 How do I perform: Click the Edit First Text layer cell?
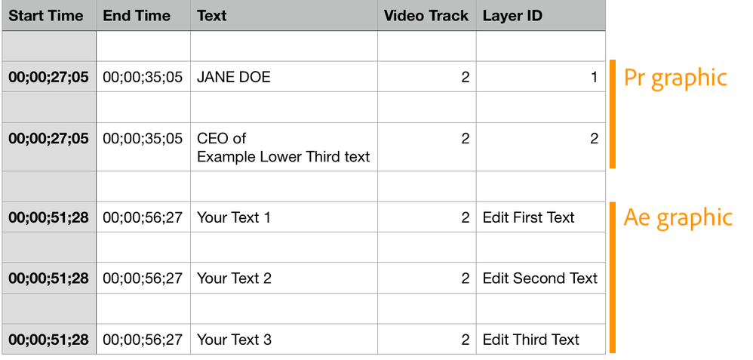click(x=529, y=217)
